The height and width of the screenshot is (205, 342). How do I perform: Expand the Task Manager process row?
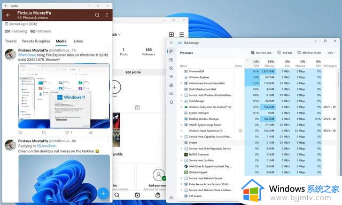click(181, 101)
